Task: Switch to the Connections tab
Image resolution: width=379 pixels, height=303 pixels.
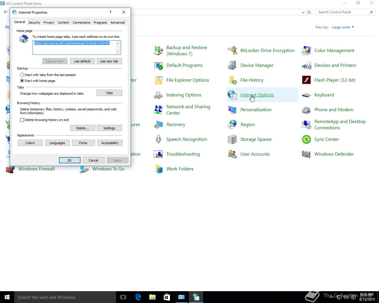Action: [81, 22]
